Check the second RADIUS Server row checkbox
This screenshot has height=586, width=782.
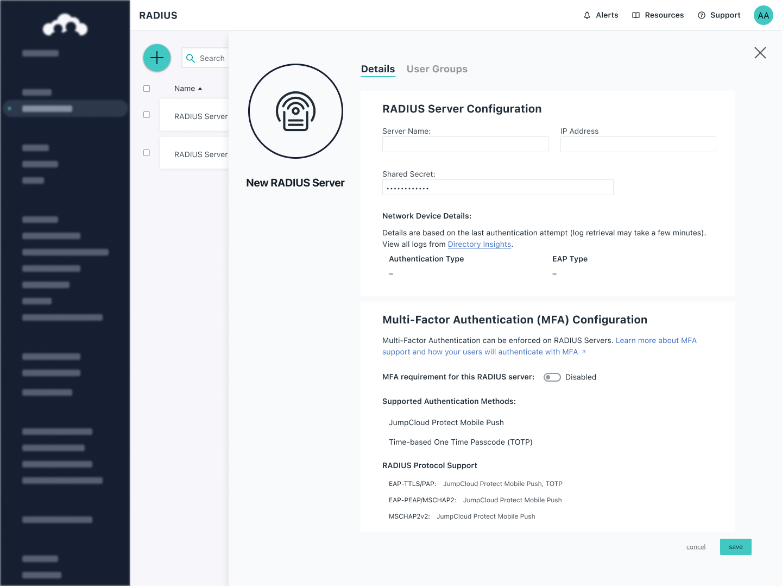147,153
